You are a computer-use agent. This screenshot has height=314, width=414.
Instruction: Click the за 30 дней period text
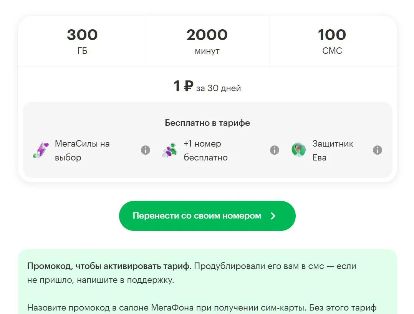point(219,88)
